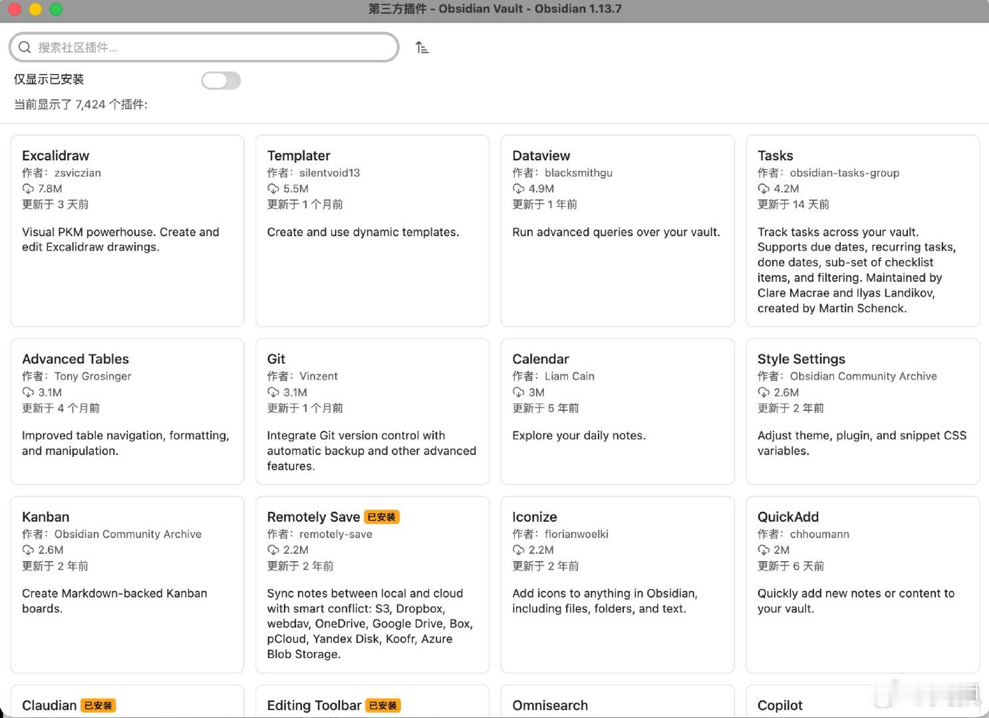Click the download icon on Iconize card

pyautogui.click(x=518, y=550)
